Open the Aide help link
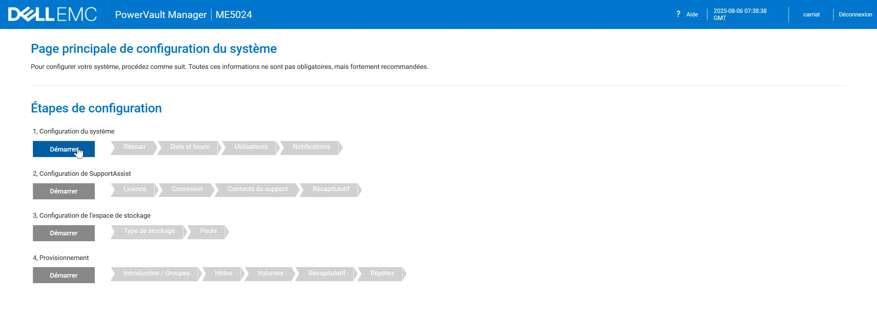 [x=692, y=14]
